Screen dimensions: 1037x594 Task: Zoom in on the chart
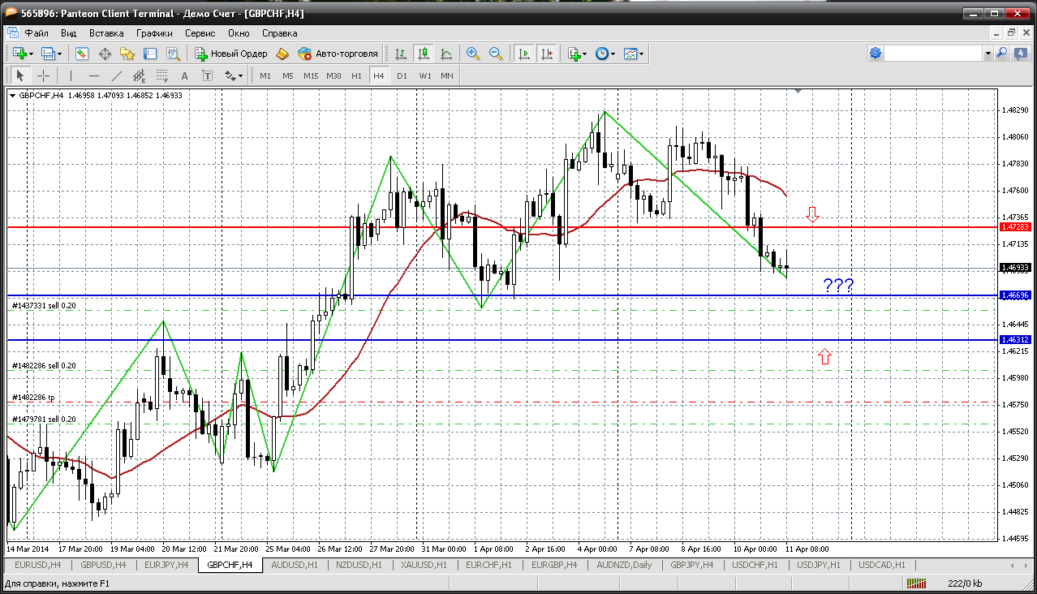(473, 54)
